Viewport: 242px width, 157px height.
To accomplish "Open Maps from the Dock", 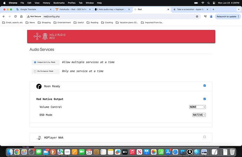I will click(x=60, y=152).
